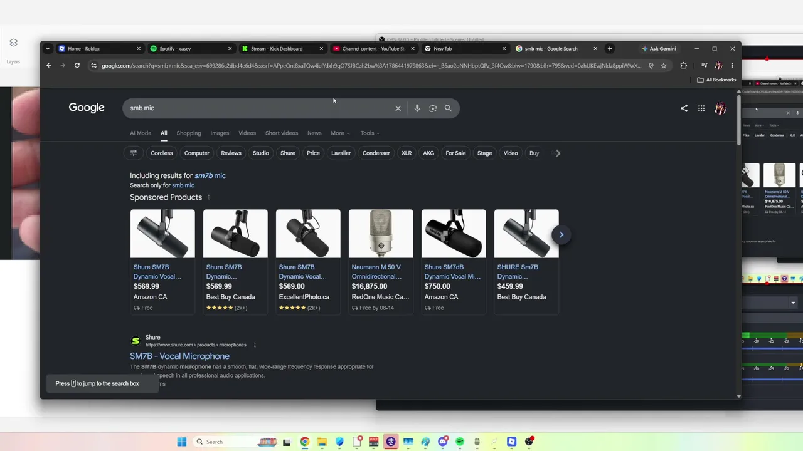
Task: Open a new tab with the plus button
Action: click(x=610, y=48)
